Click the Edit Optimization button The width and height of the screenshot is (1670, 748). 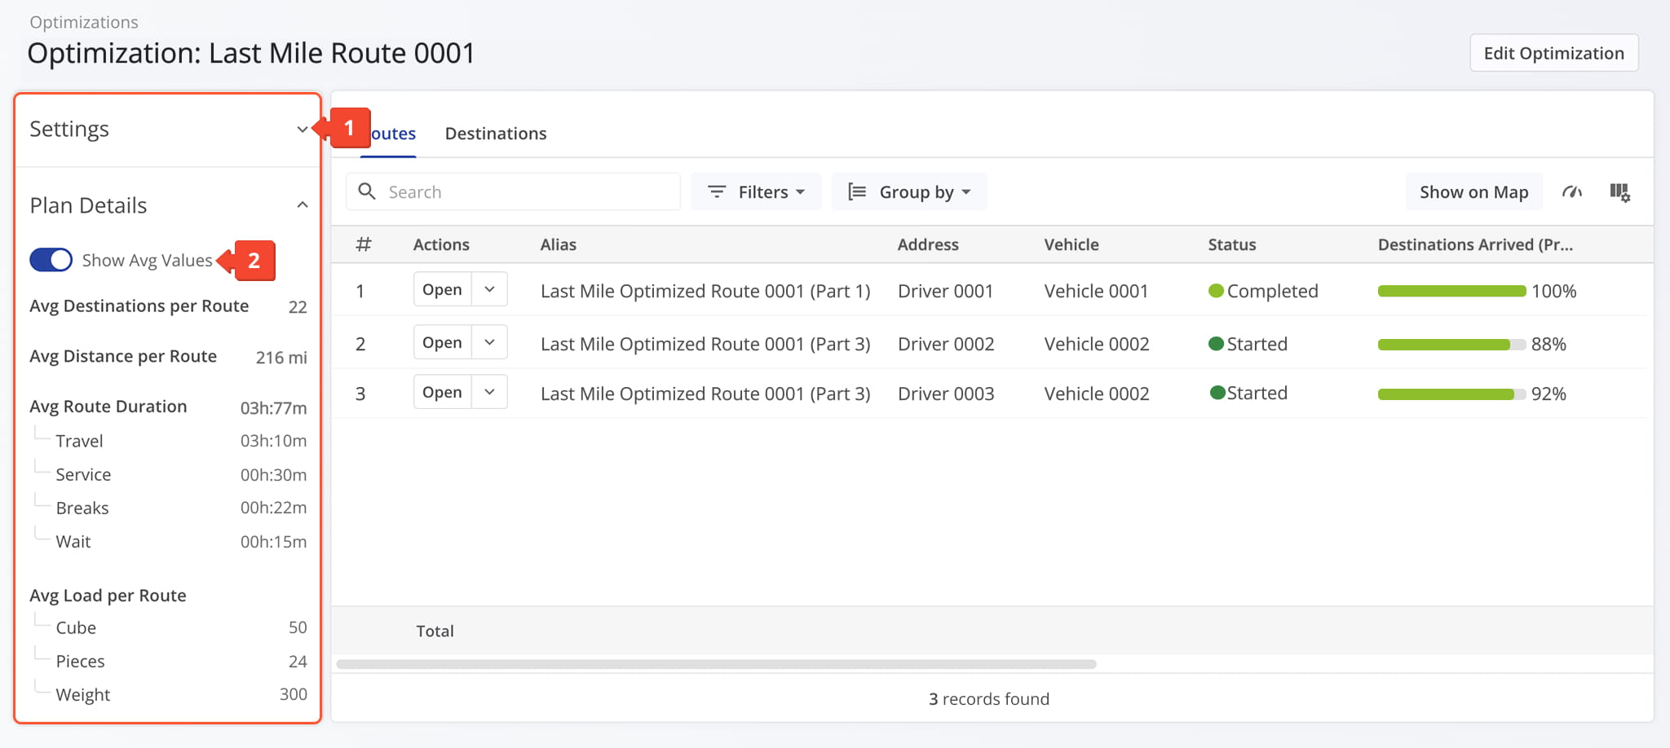click(x=1553, y=53)
